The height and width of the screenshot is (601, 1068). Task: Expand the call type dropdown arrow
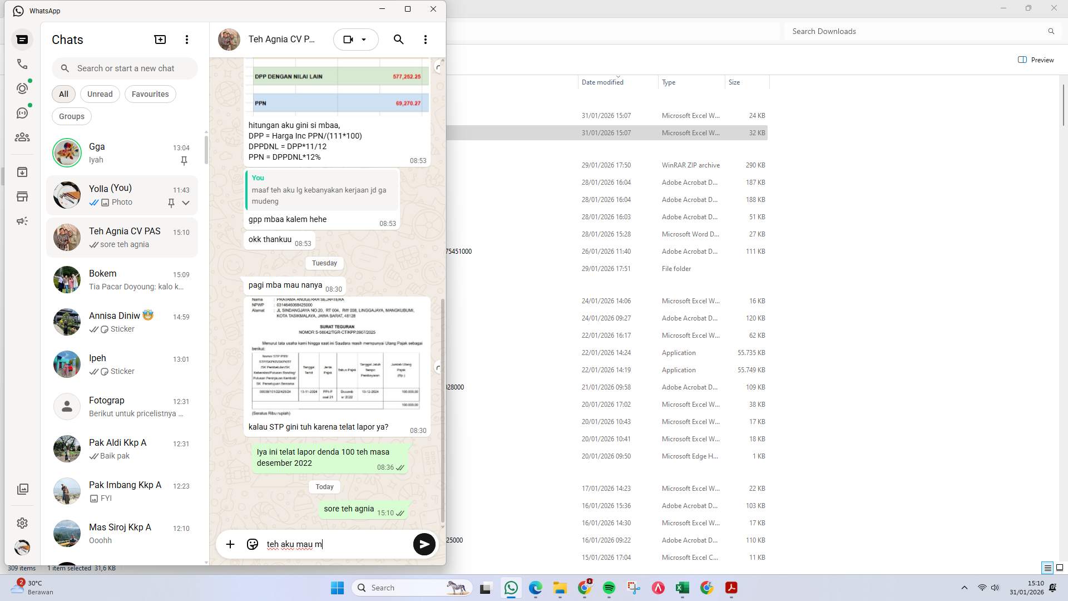pos(364,40)
